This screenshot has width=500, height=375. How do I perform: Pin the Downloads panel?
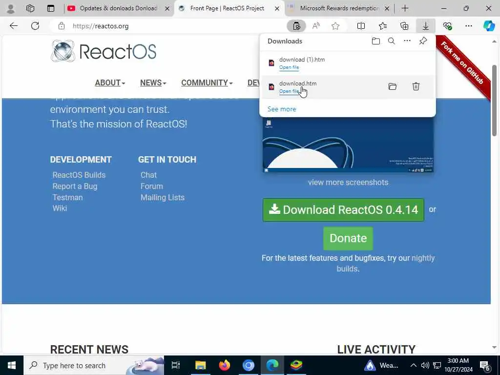pyautogui.click(x=423, y=41)
